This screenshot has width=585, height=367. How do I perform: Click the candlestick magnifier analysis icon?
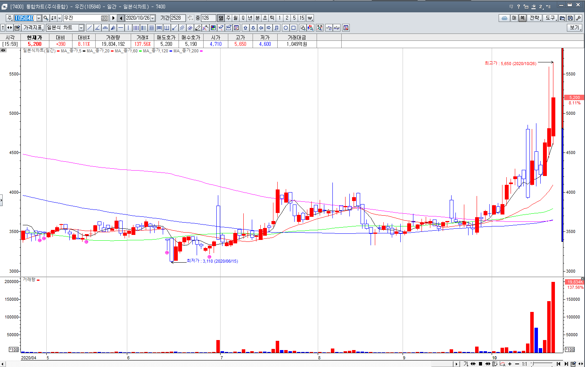tap(310, 28)
